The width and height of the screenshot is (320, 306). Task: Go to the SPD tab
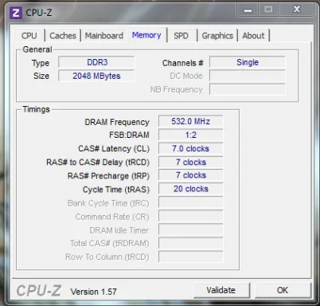pyautogui.click(x=181, y=36)
